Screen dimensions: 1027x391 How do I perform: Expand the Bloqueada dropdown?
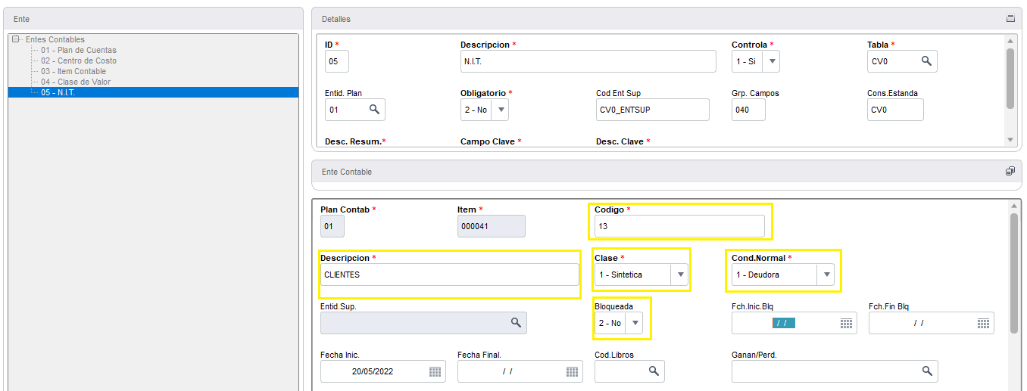tap(635, 323)
